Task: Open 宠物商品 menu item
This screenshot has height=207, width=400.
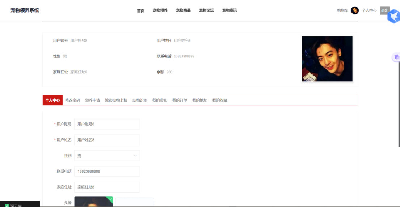Action: click(183, 10)
